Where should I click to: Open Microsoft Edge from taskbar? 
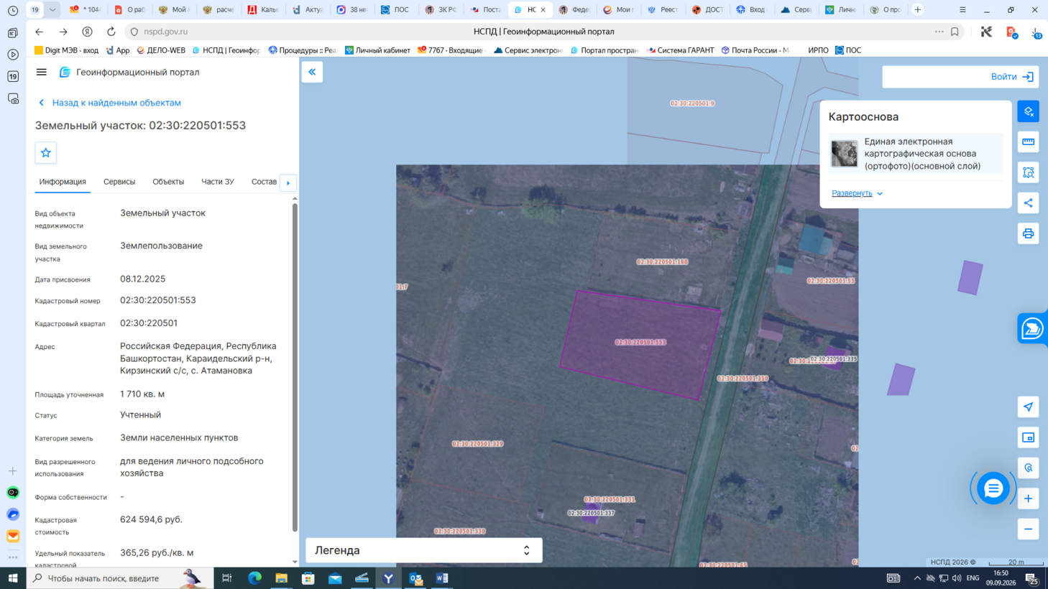(x=254, y=578)
